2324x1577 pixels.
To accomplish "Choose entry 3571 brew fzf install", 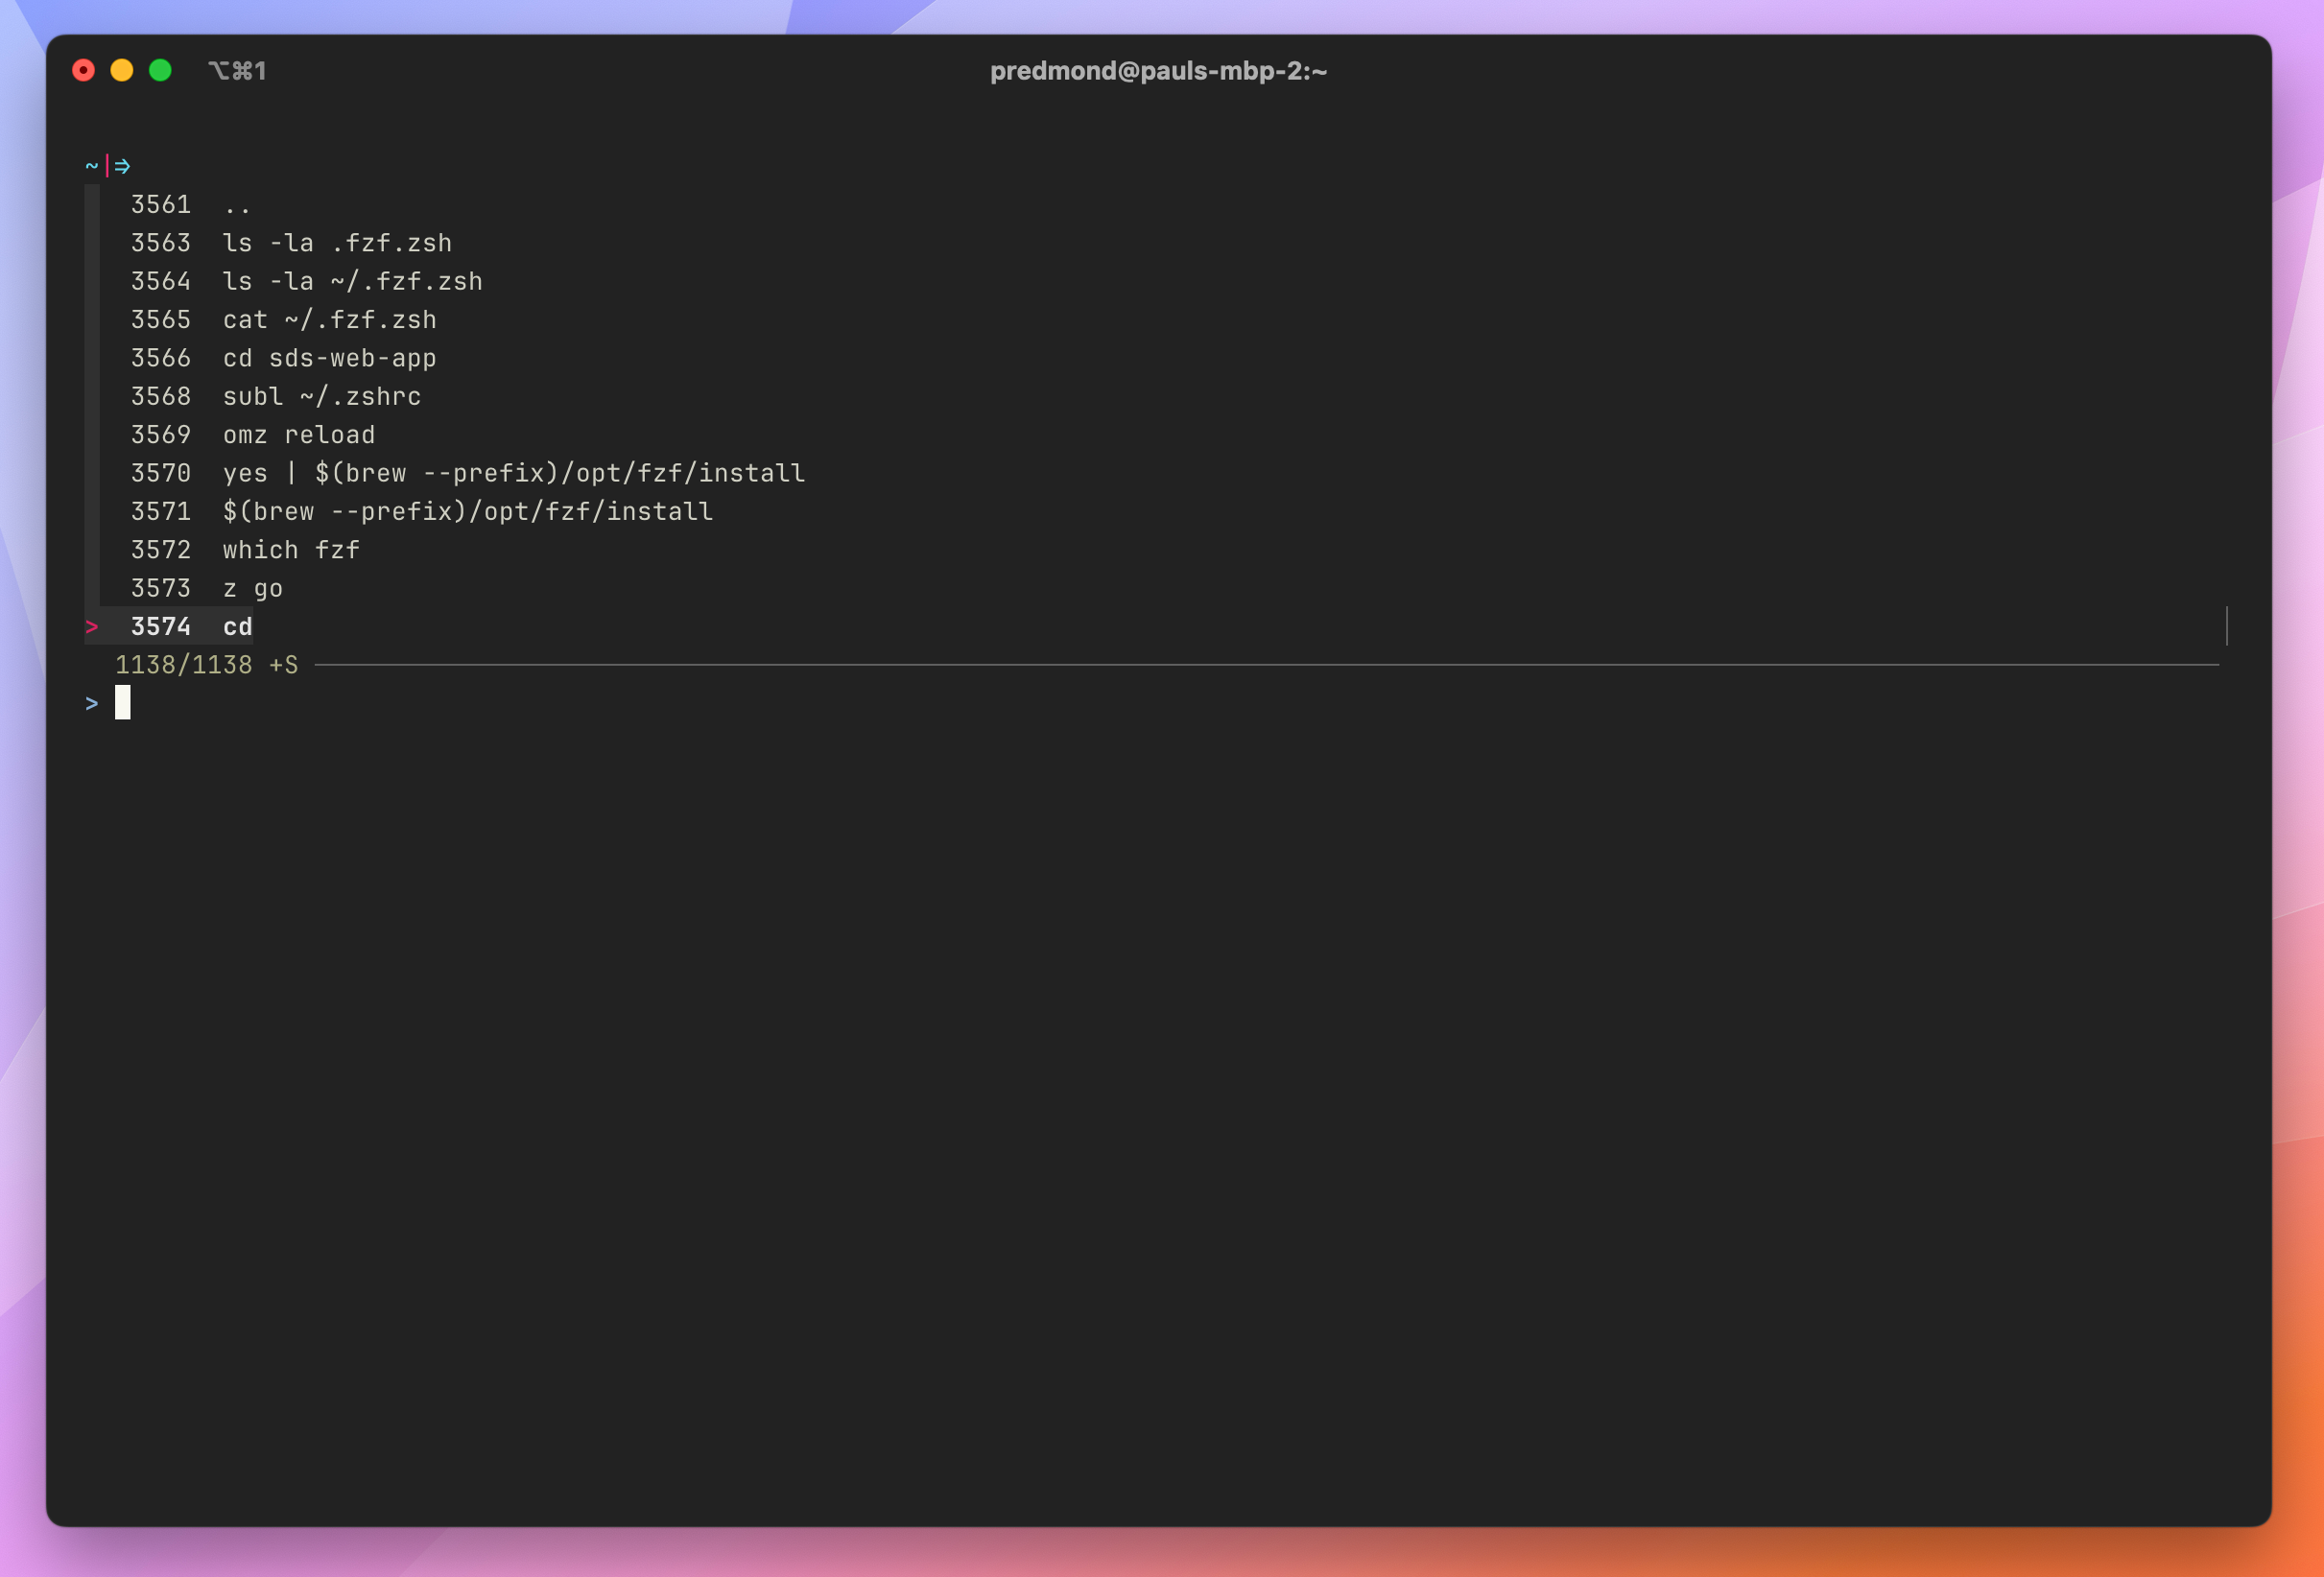I will point(422,512).
